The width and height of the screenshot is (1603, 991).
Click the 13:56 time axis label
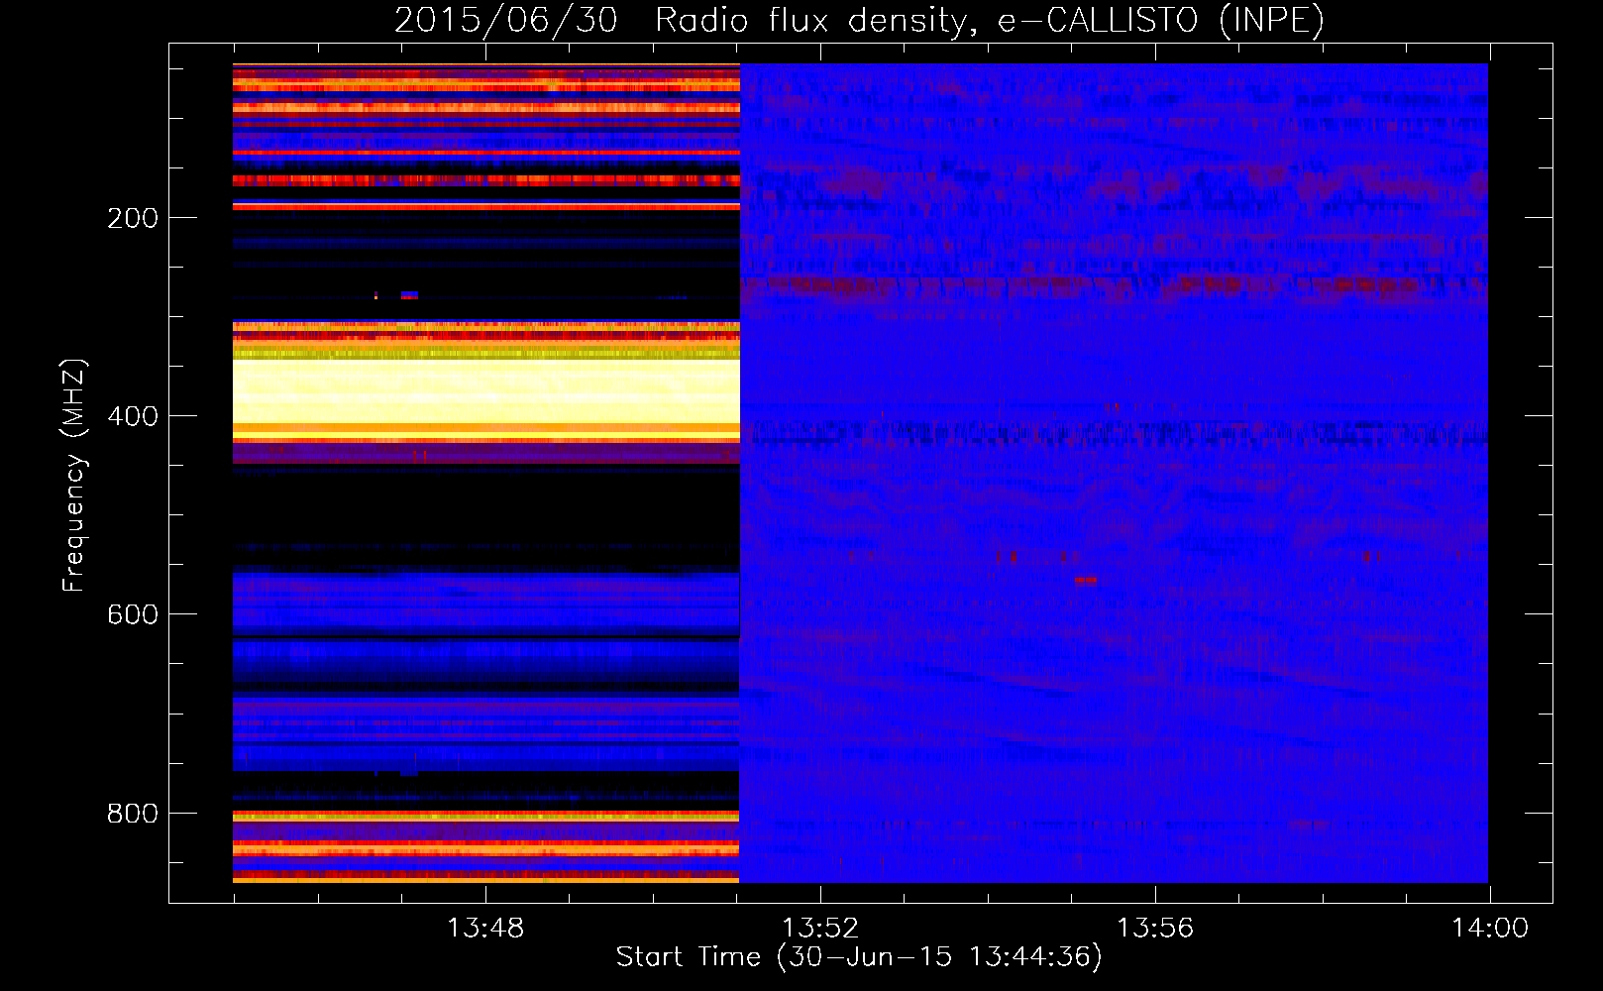(x=1155, y=929)
